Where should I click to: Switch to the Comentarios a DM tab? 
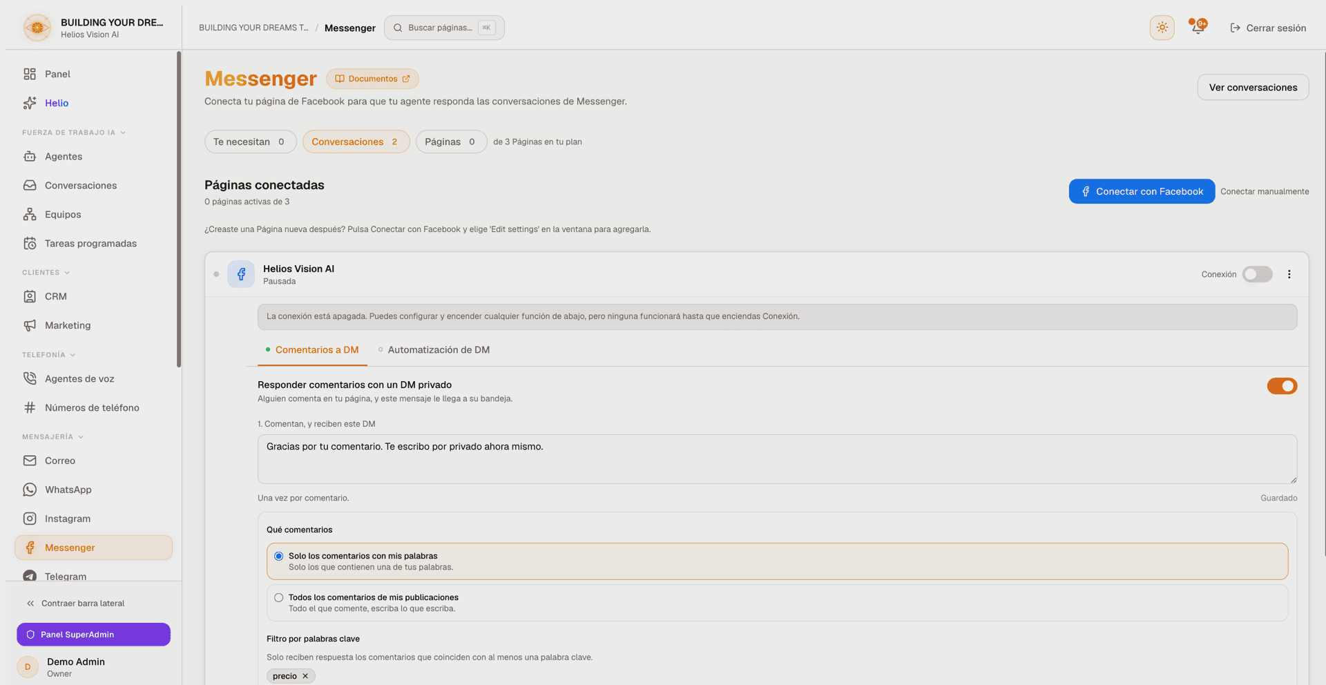[312, 350]
